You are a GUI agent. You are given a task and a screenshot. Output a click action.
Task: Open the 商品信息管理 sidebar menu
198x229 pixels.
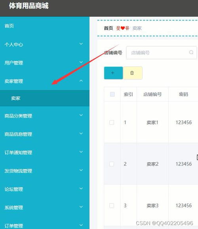click(45, 134)
